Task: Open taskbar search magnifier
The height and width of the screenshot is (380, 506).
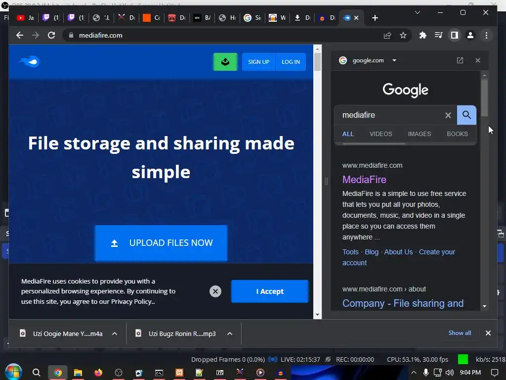Action: (x=36, y=373)
